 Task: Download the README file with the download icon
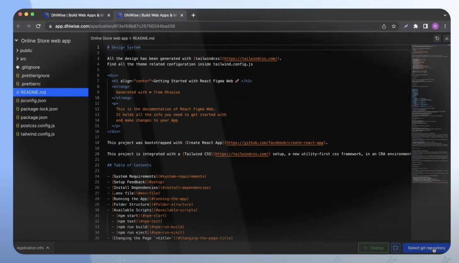pos(447,38)
